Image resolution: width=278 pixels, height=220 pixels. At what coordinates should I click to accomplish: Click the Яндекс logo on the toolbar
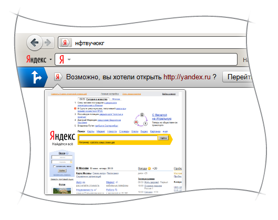click(36, 59)
